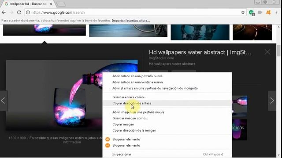
Task: Select Guardar imagen como...
Action: point(167,118)
